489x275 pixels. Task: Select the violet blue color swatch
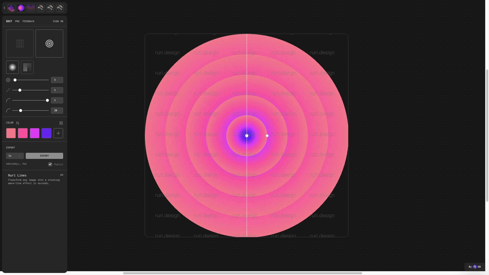pyautogui.click(x=46, y=133)
